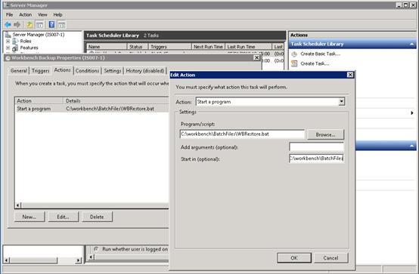This screenshot has width=419, height=274.
Task: Click the Details column header in properties
Action: pyautogui.click(x=116, y=100)
